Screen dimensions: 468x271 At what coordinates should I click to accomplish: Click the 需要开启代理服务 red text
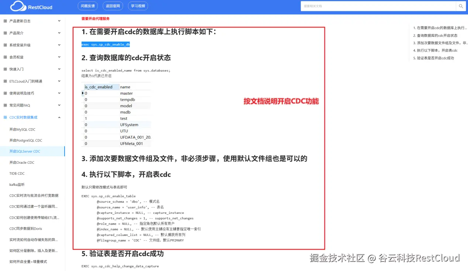click(x=96, y=18)
